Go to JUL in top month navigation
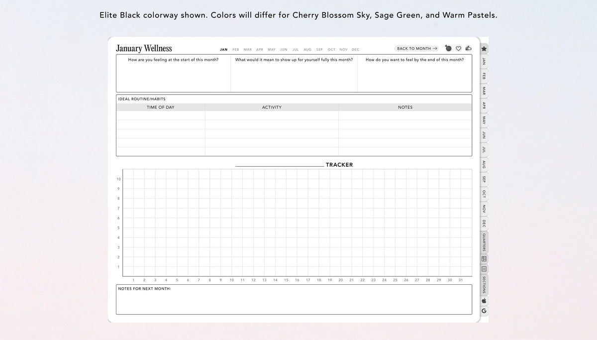 coord(296,50)
